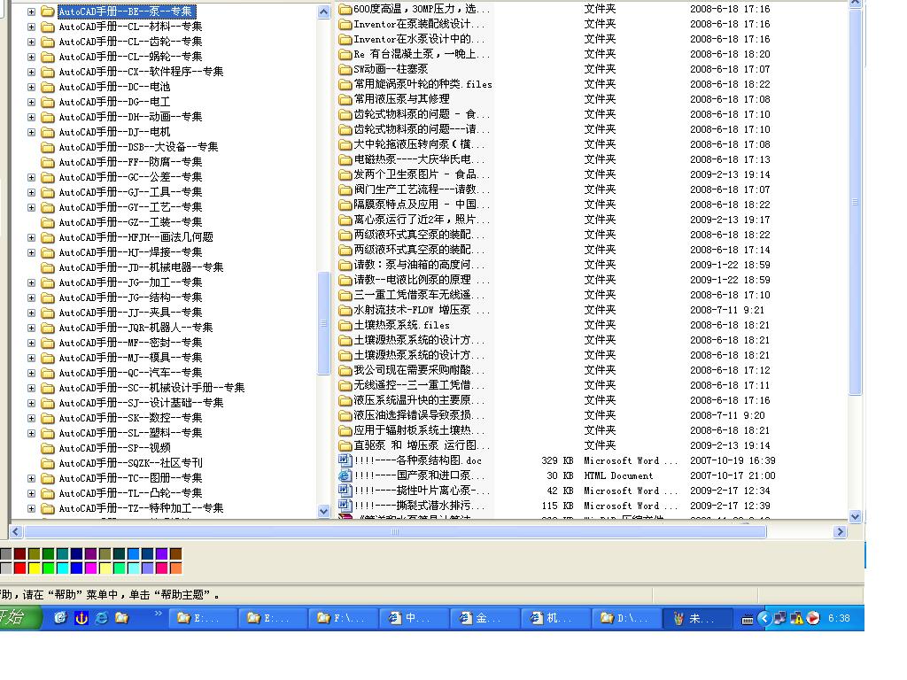Click the folder icon of SW动画--柱塞泵
The image size is (907, 680).
(x=345, y=69)
